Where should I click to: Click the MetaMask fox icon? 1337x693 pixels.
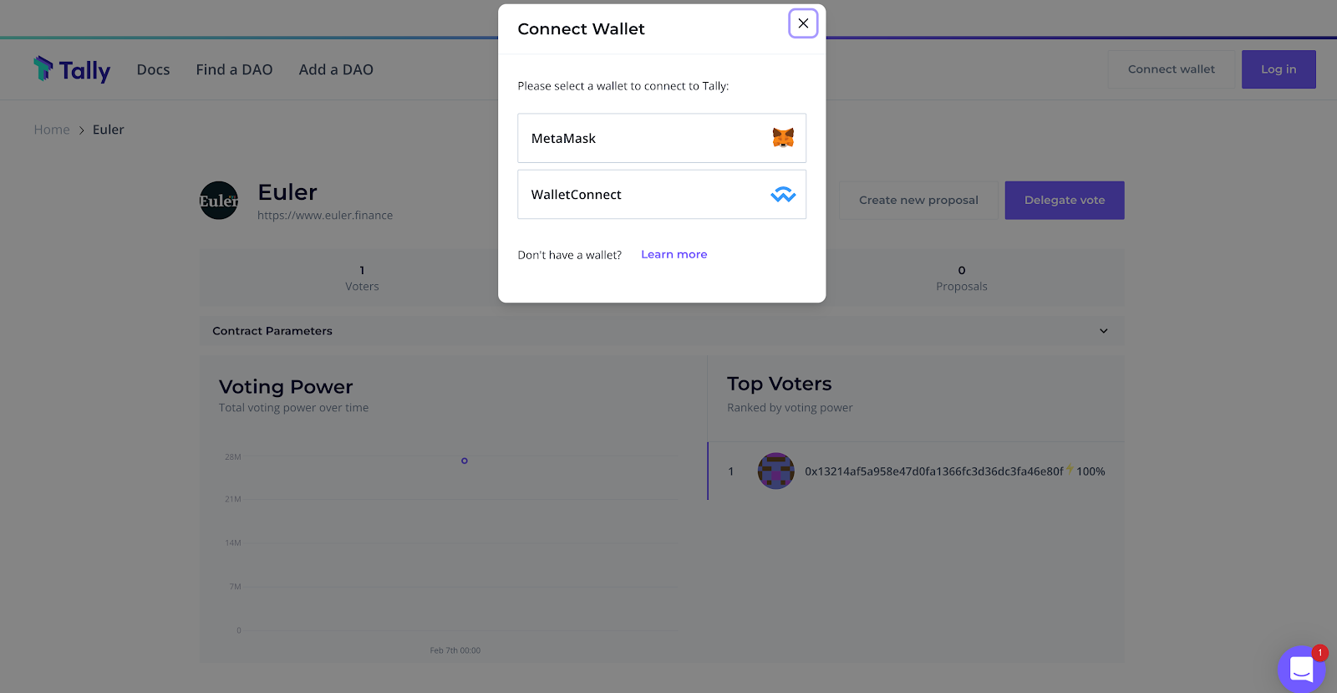tap(783, 138)
